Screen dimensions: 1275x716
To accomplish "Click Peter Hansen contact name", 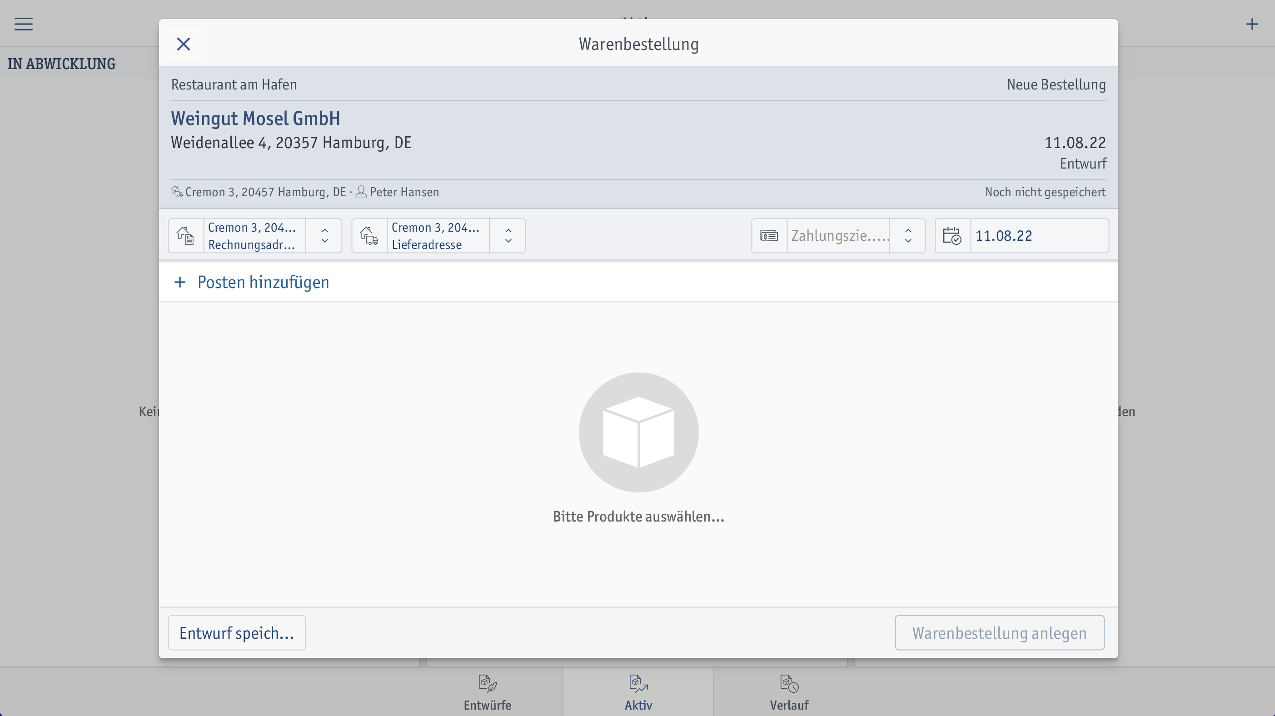I will (404, 192).
